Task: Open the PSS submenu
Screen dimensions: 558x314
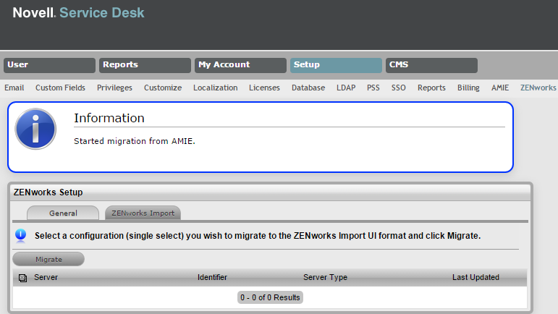Action: coord(373,88)
